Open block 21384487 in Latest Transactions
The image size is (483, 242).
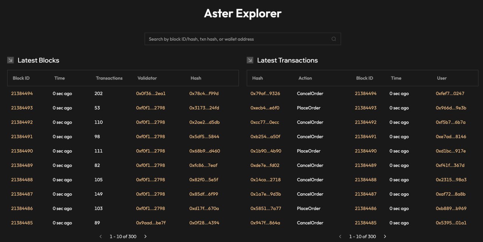(x=366, y=194)
